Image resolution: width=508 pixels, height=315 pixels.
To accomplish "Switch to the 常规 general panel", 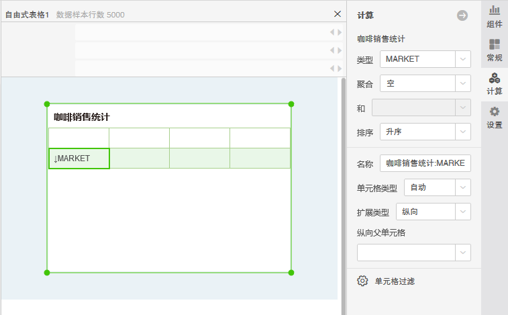I will (495, 50).
